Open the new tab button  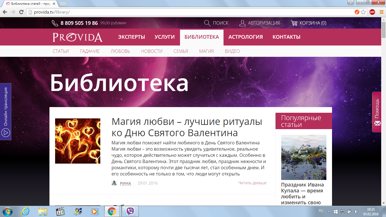pos(63,4)
